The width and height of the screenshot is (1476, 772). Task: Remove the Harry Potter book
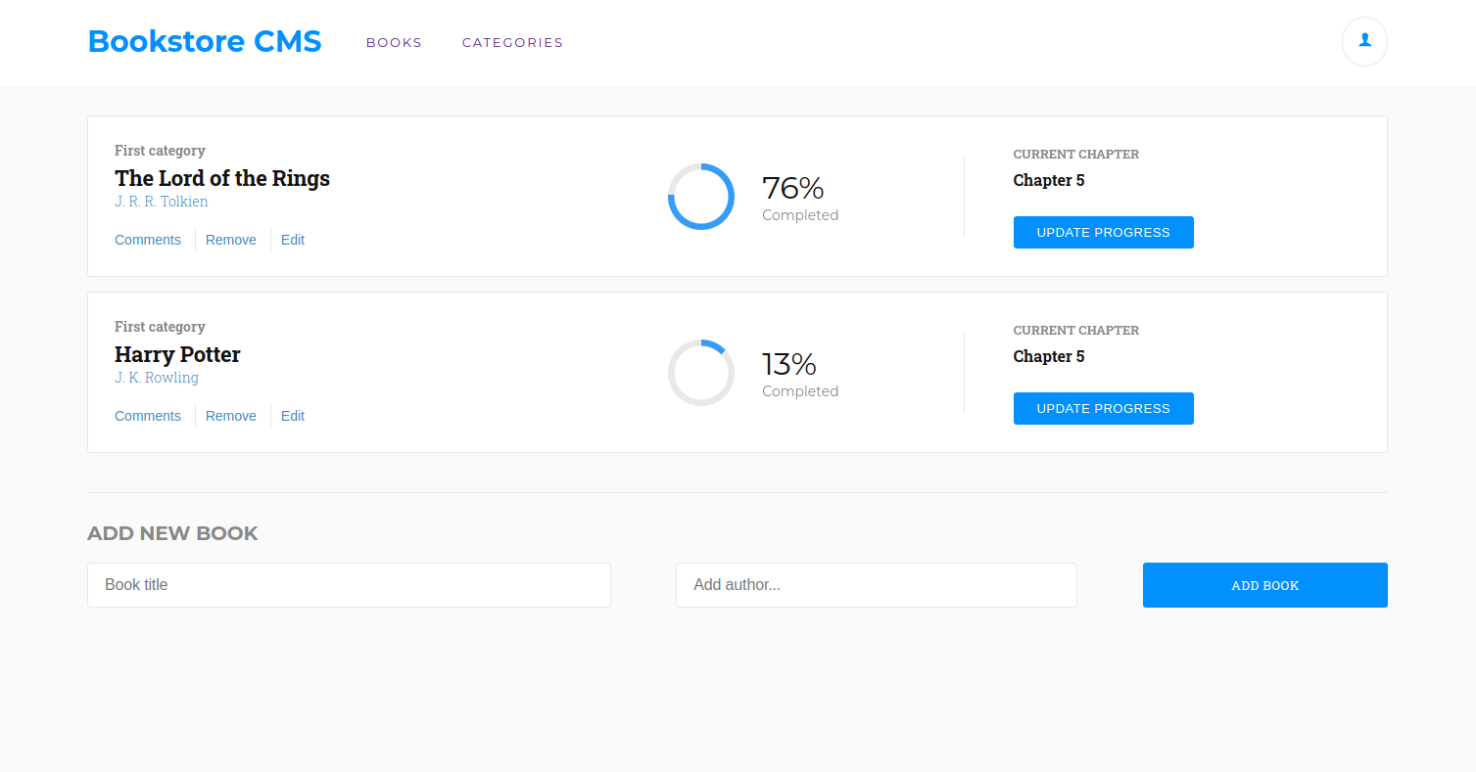coord(231,416)
